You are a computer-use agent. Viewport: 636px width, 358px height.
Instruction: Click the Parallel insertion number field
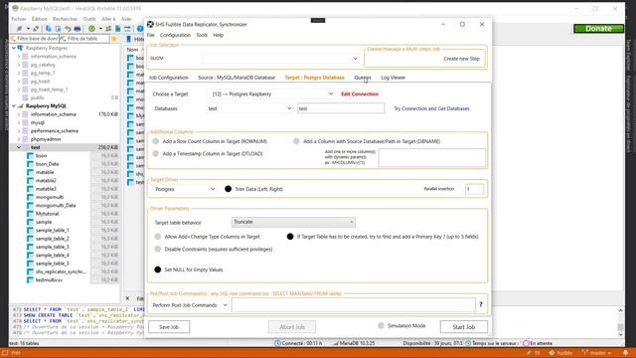coord(474,189)
